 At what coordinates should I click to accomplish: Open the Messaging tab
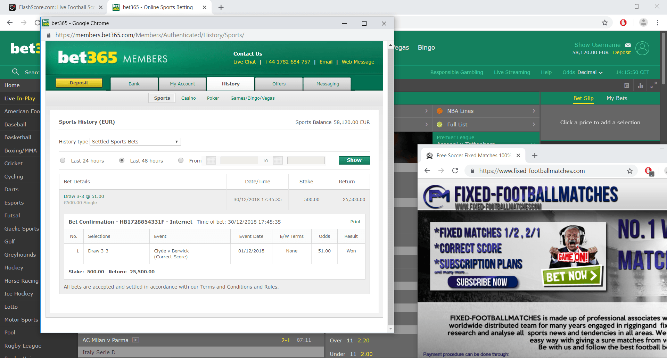[x=328, y=84]
